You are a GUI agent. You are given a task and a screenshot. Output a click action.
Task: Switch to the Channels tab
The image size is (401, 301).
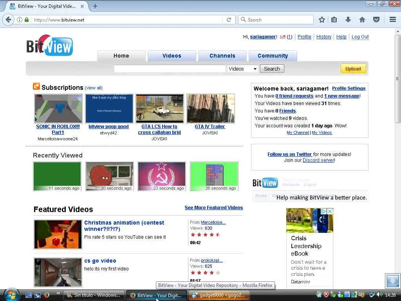222,56
